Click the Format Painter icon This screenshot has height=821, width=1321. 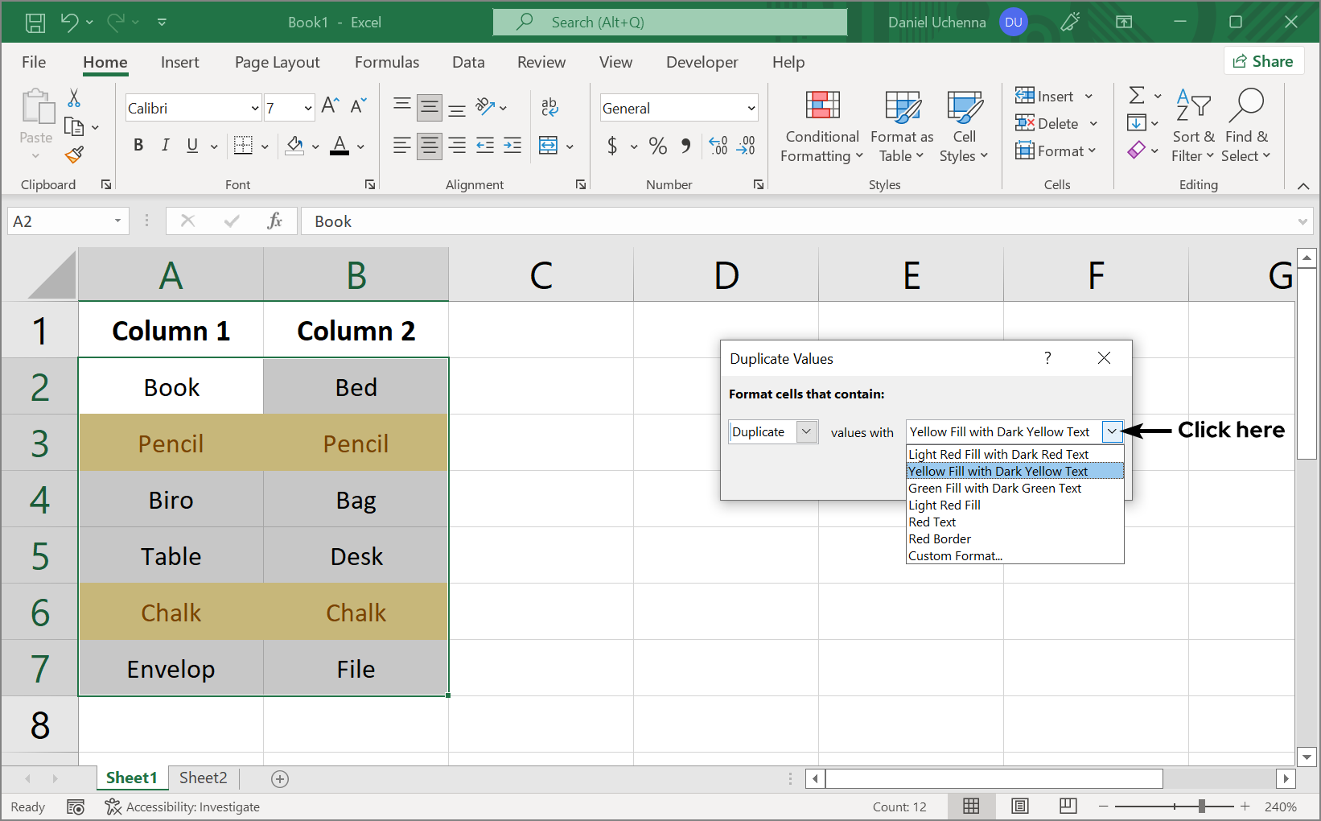click(x=75, y=155)
